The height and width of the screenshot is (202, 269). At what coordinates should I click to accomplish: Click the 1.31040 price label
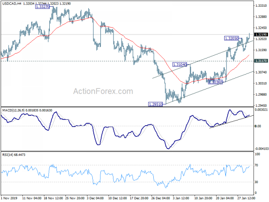[180, 65]
